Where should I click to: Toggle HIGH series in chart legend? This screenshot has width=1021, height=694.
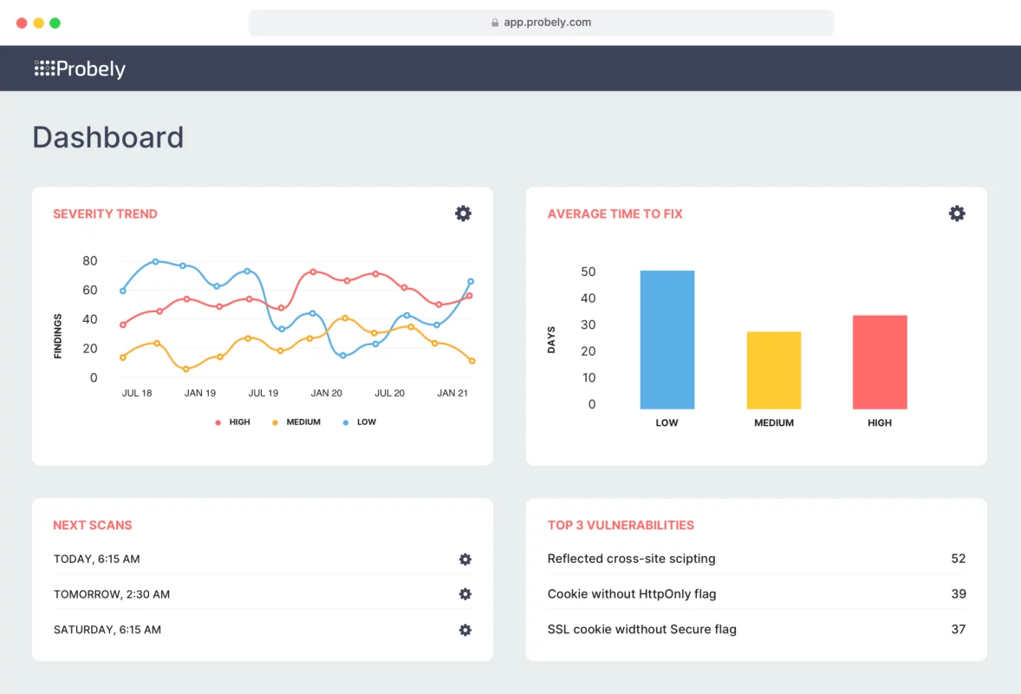pyautogui.click(x=232, y=422)
